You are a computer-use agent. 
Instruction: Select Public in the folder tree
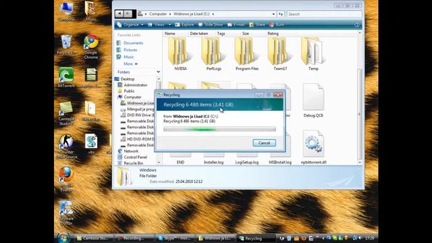point(129,91)
